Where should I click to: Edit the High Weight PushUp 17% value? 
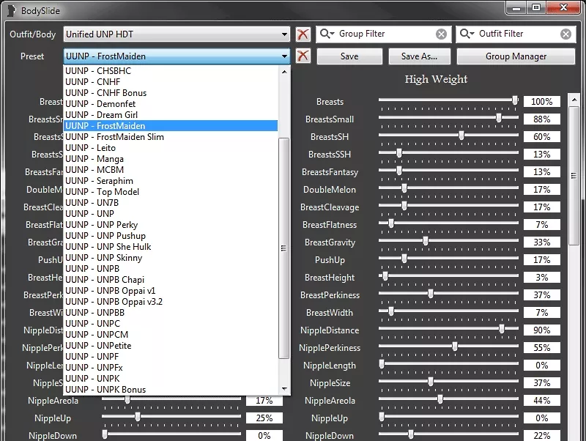click(x=541, y=260)
